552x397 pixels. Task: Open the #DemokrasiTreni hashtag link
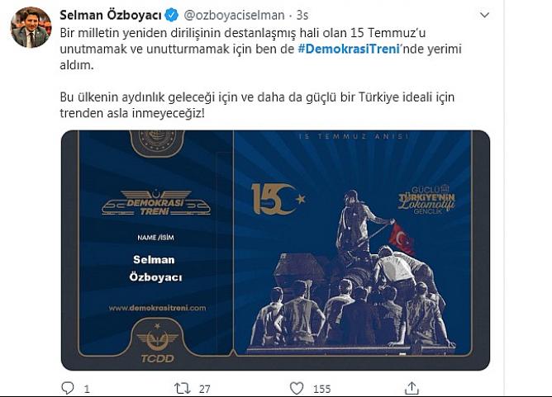(349, 49)
